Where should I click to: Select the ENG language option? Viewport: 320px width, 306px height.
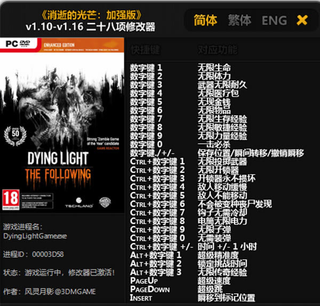point(274,20)
